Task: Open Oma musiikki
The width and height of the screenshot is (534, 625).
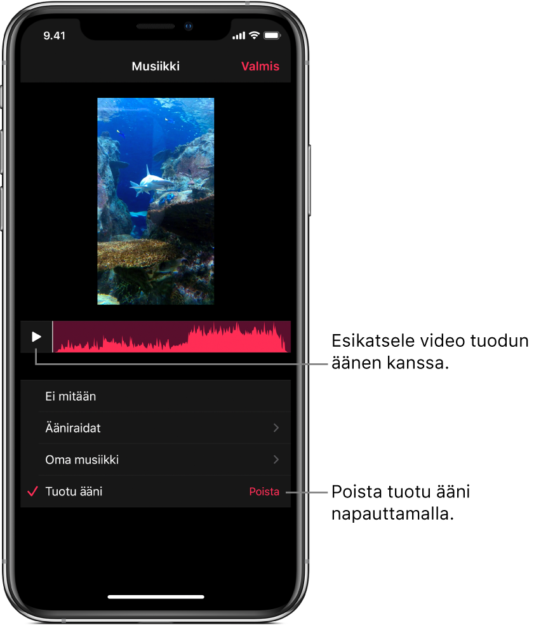Action: click(x=156, y=460)
